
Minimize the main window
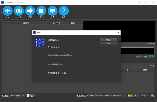click(x=139, y=2)
